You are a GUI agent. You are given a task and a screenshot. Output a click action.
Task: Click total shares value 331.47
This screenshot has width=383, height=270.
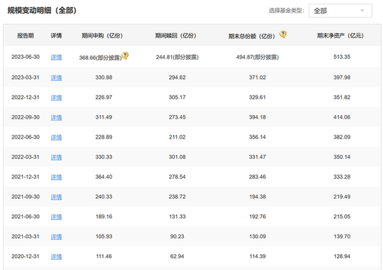pos(258,157)
